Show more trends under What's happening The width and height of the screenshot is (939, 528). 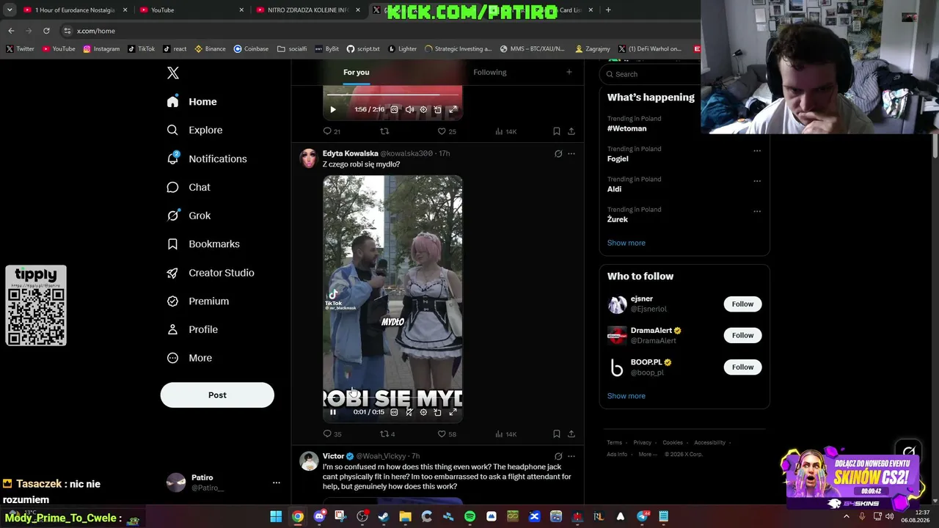click(x=626, y=243)
